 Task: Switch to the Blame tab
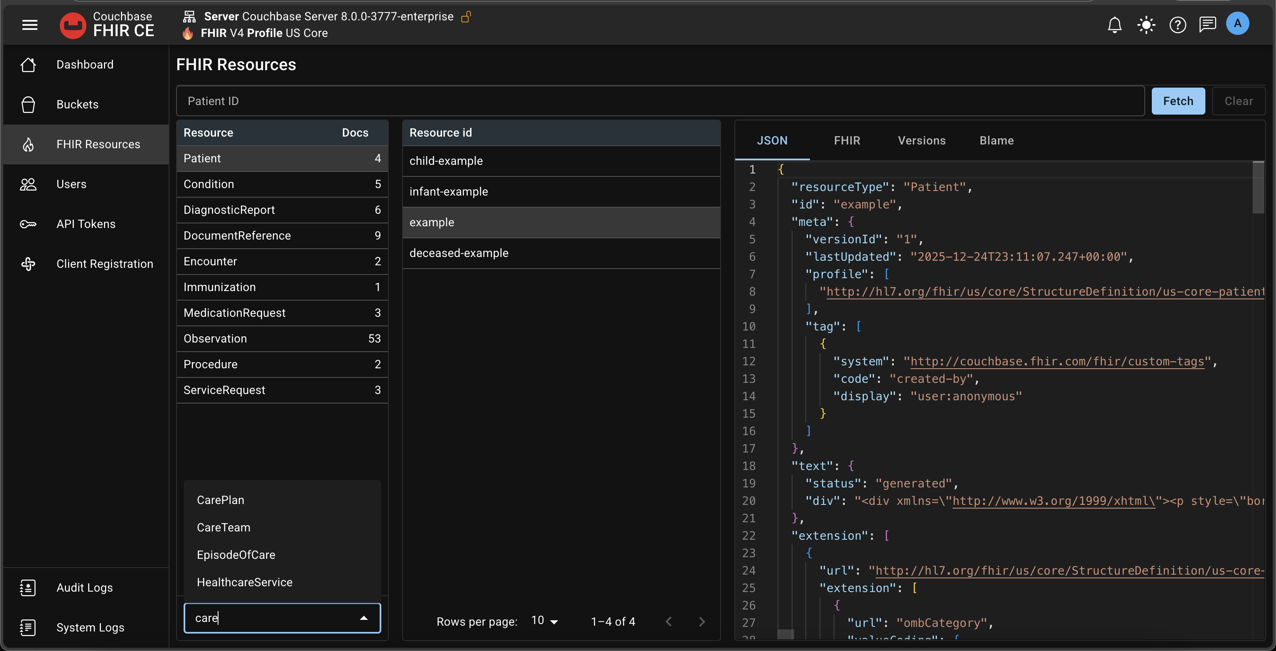click(x=996, y=141)
